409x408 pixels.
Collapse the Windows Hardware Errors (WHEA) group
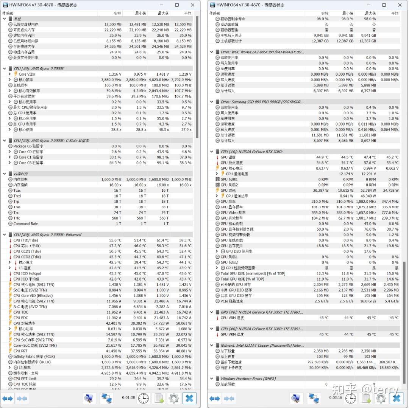click(212, 379)
